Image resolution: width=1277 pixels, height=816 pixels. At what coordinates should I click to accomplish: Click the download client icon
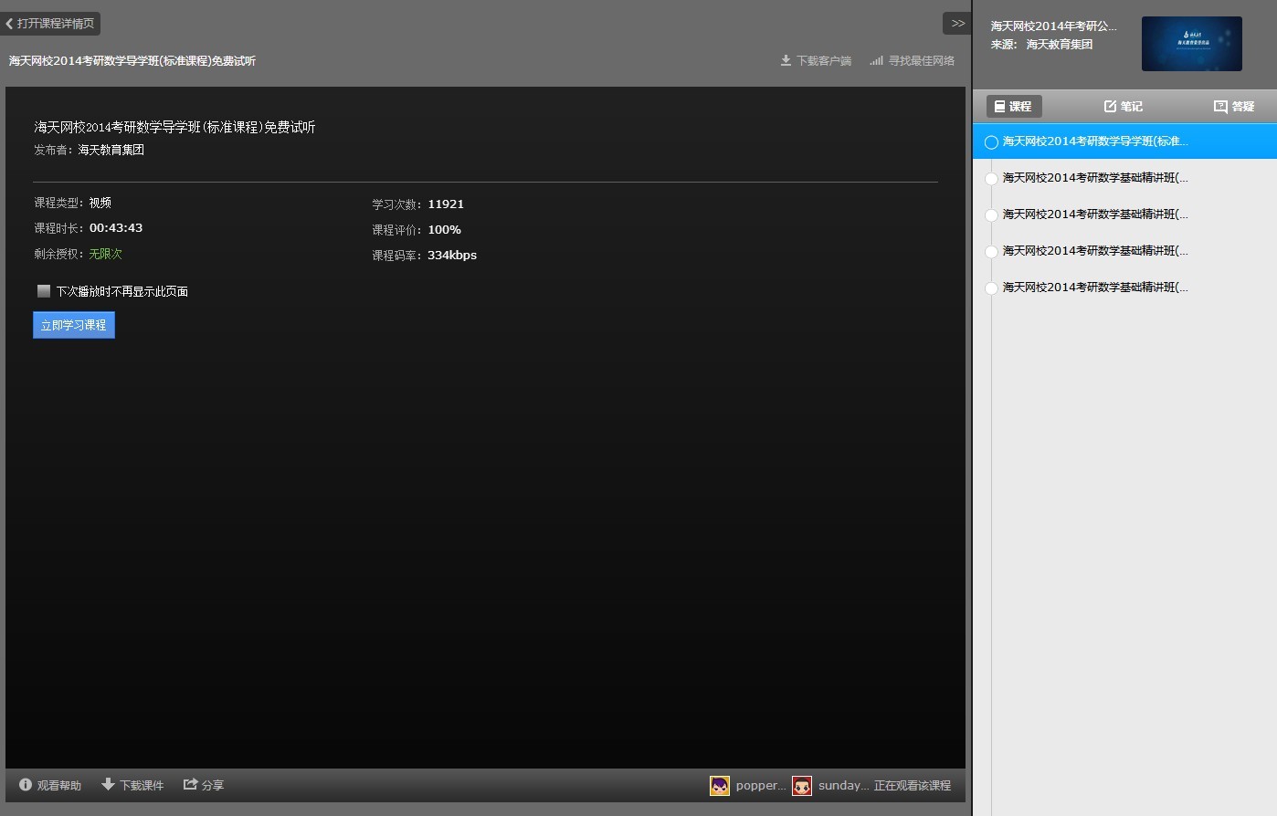786,60
